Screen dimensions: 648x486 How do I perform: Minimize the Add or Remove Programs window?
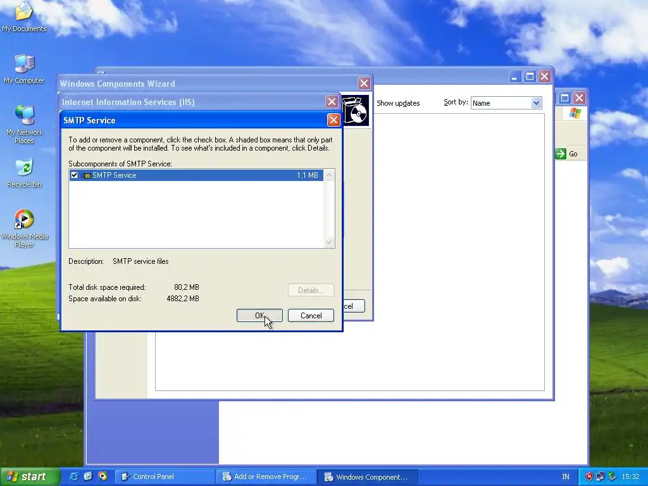point(514,77)
